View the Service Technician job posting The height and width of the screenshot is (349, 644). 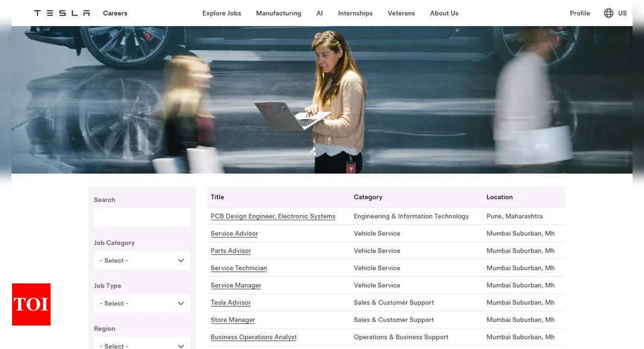[239, 268]
